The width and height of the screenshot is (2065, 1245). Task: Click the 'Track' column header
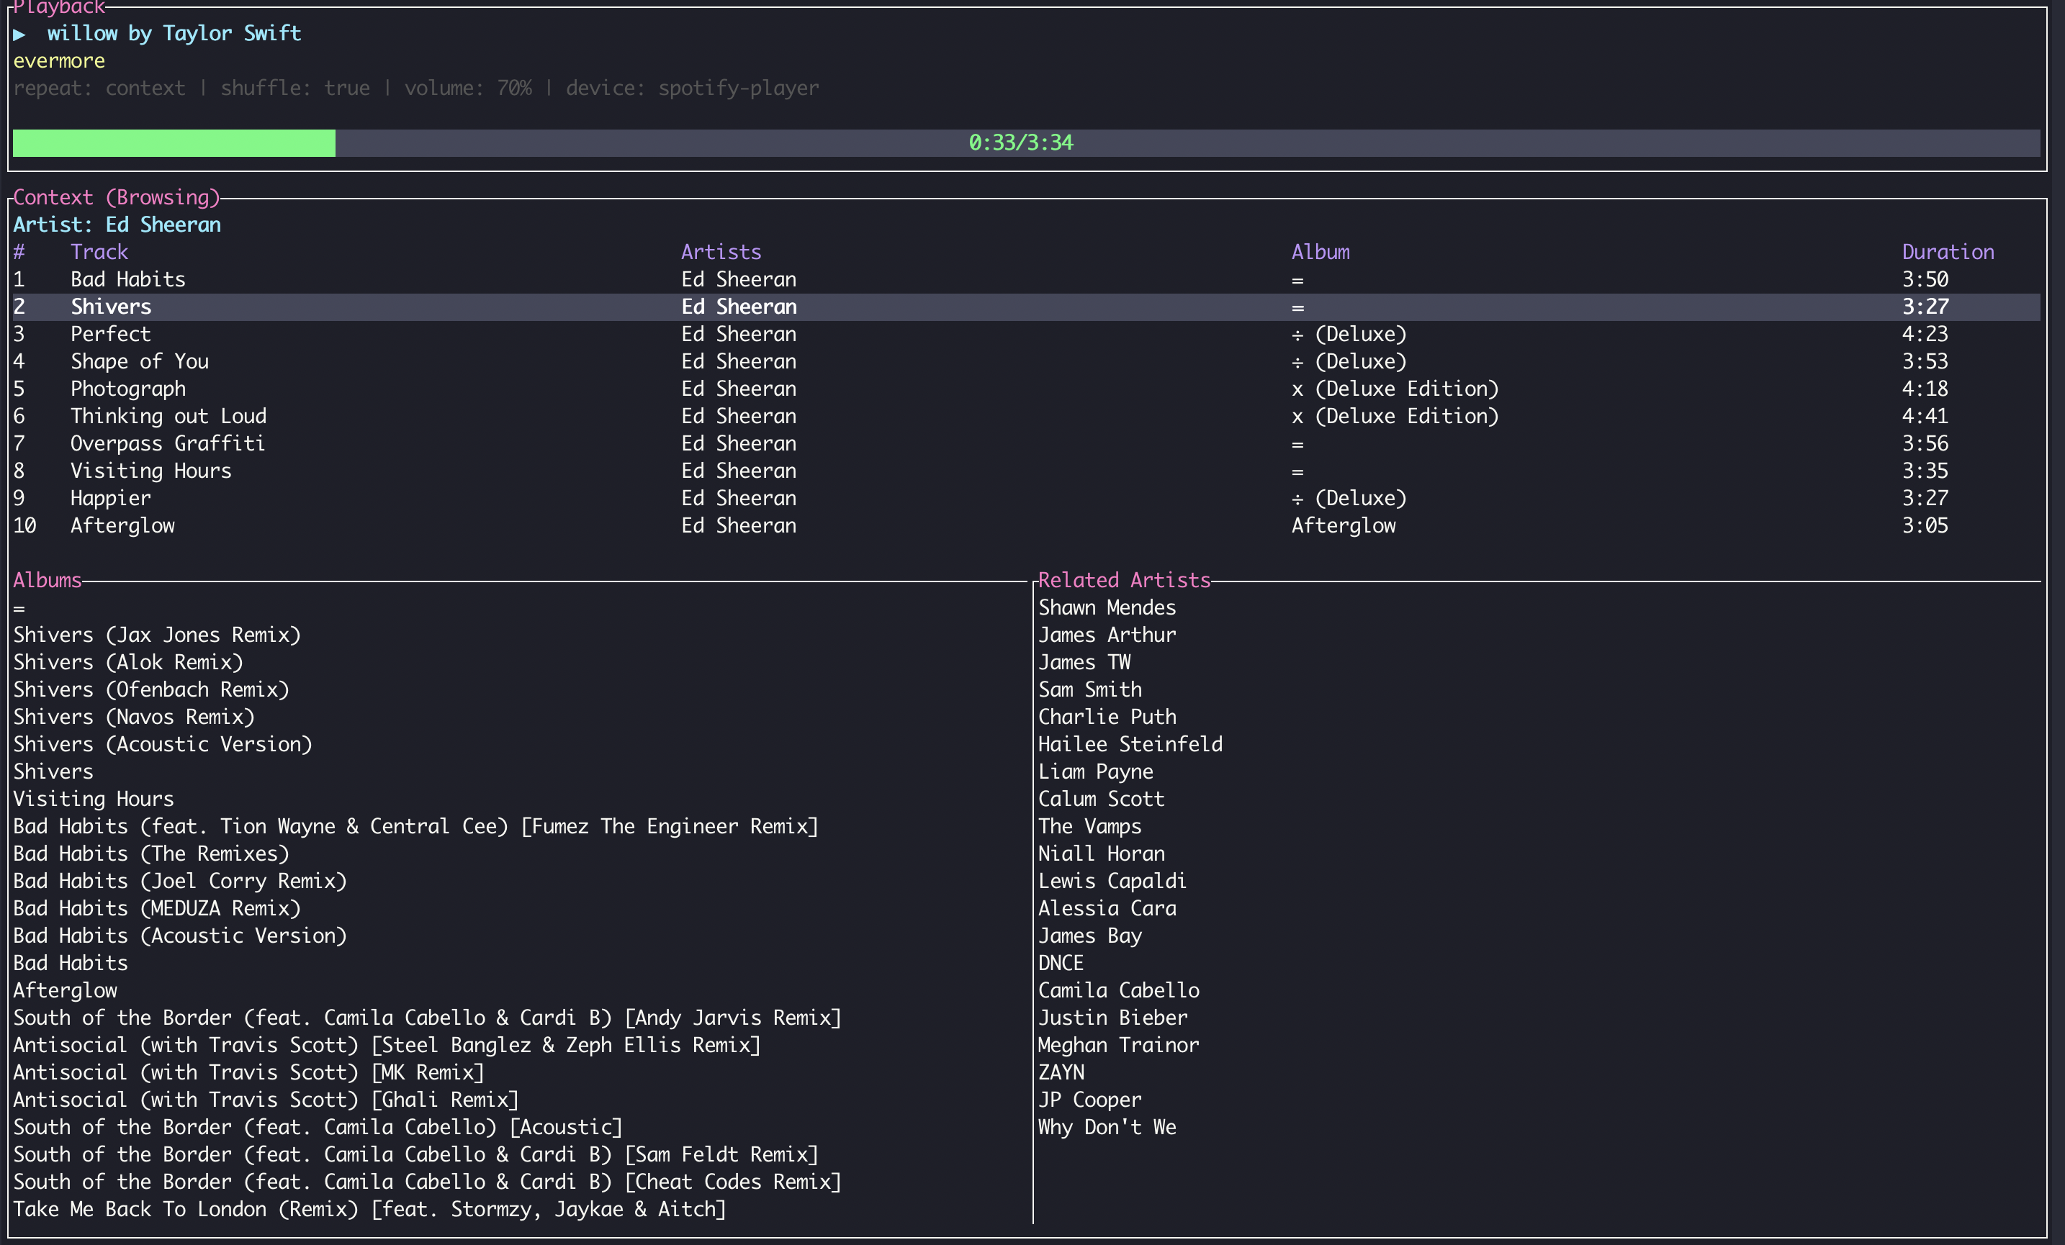pyautogui.click(x=99, y=252)
